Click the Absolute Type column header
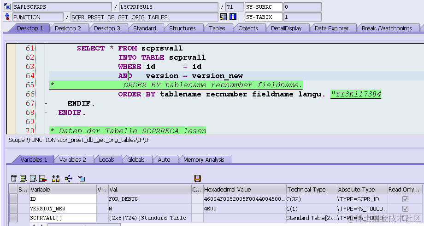The width and height of the screenshot is (424, 226). coord(362,189)
